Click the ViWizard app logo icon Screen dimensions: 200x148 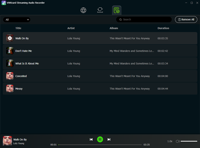click(4, 3)
